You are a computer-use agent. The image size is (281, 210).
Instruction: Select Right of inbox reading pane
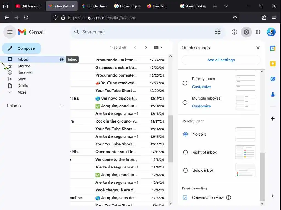tap(186, 152)
